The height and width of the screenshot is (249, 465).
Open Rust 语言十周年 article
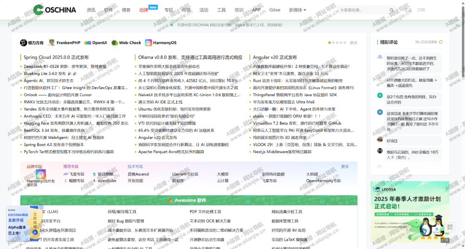(298, 81)
